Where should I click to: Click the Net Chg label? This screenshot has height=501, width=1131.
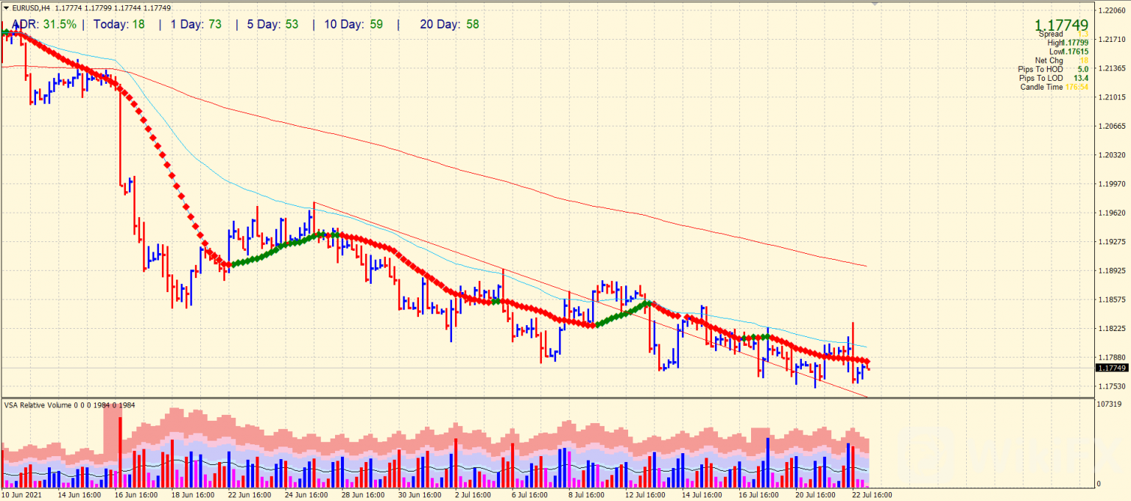[1049, 60]
